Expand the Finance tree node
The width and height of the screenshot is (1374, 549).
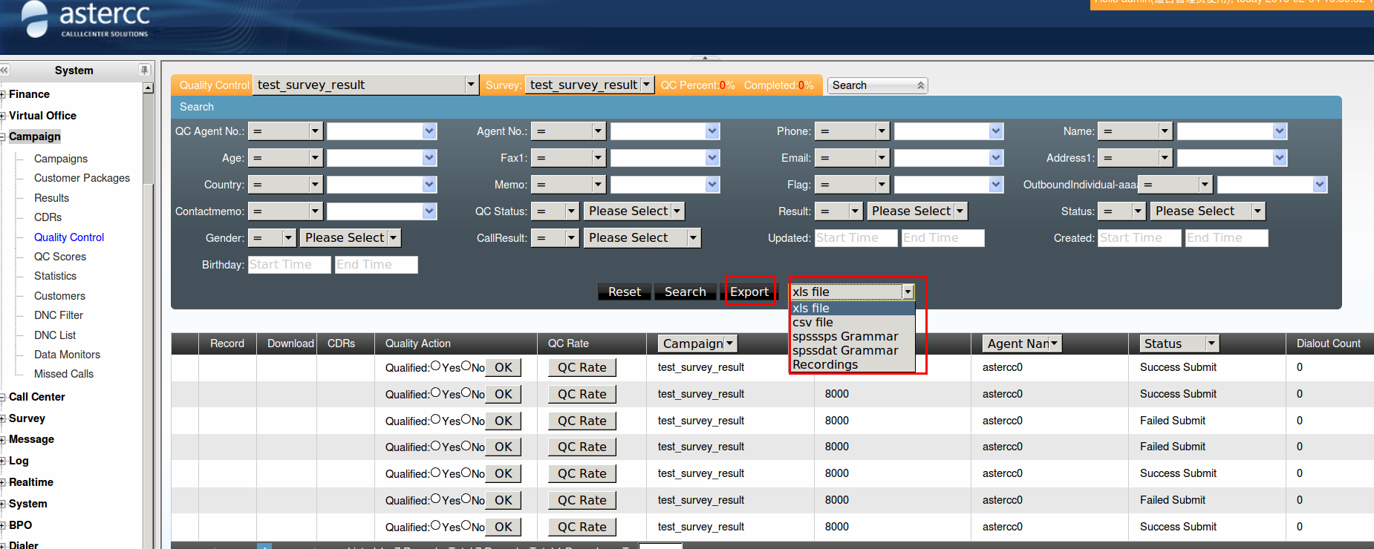(x=4, y=95)
